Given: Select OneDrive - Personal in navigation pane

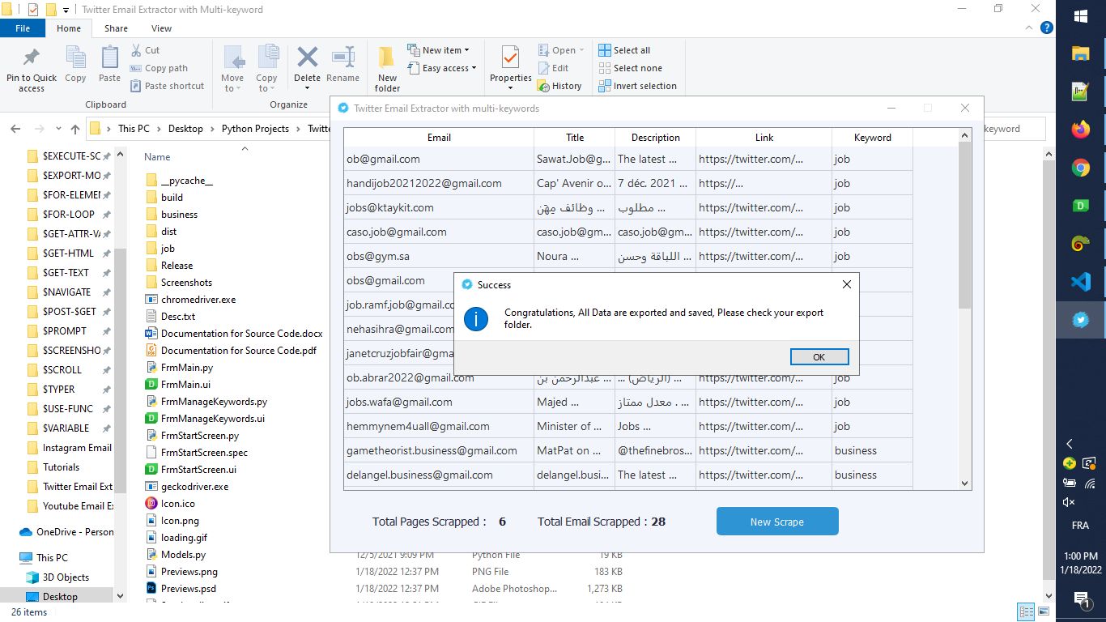Looking at the screenshot, I should pos(67,532).
